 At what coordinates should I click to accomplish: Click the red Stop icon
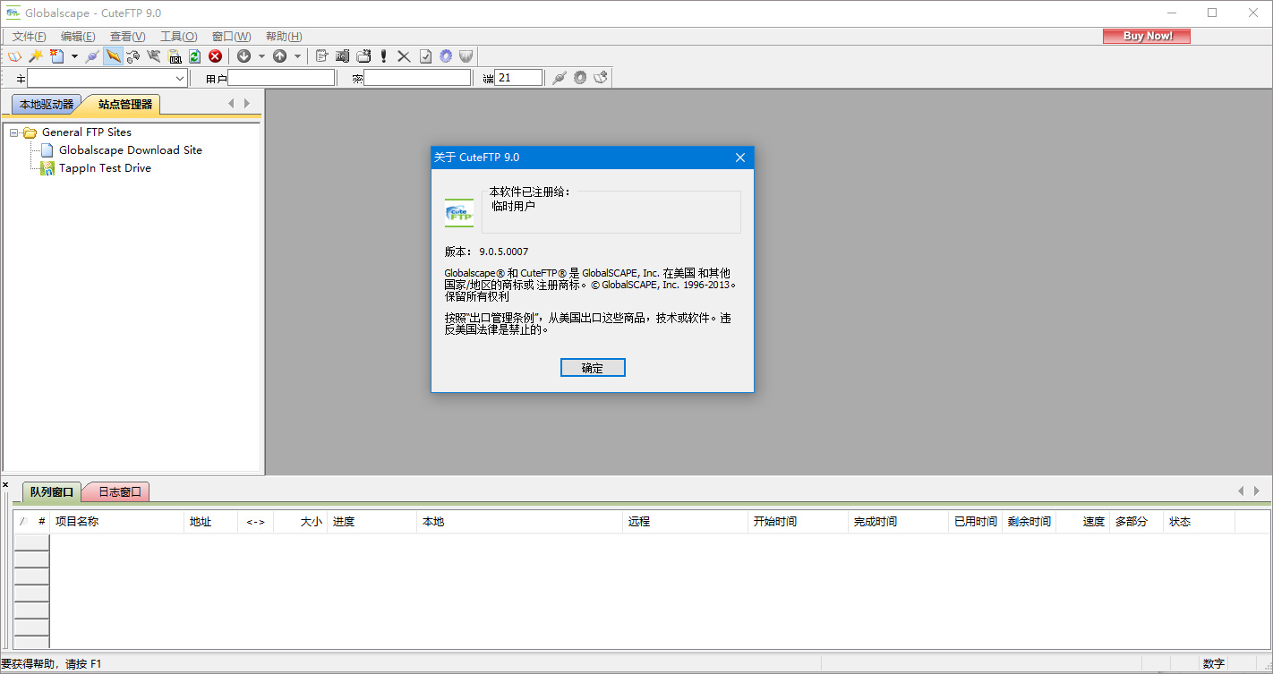tap(215, 56)
